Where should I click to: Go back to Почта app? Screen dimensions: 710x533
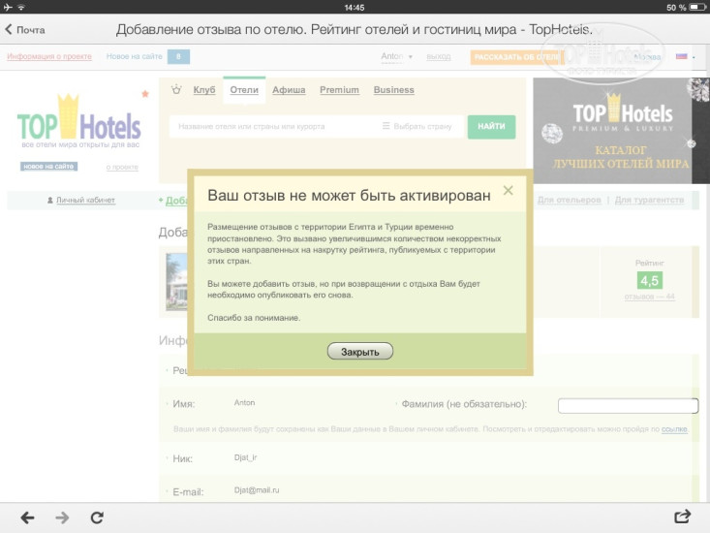pyautogui.click(x=25, y=30)
